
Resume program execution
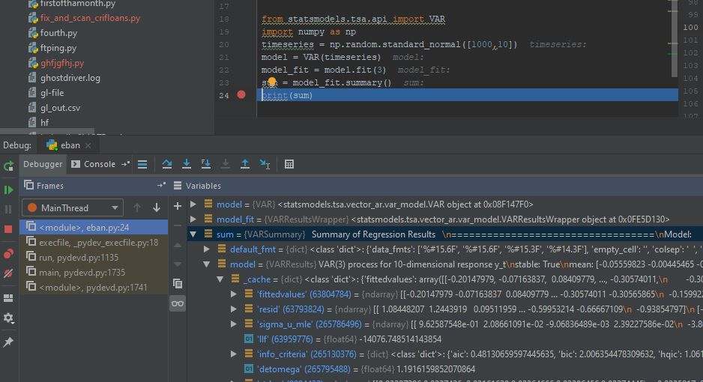(x=8, y=190)
